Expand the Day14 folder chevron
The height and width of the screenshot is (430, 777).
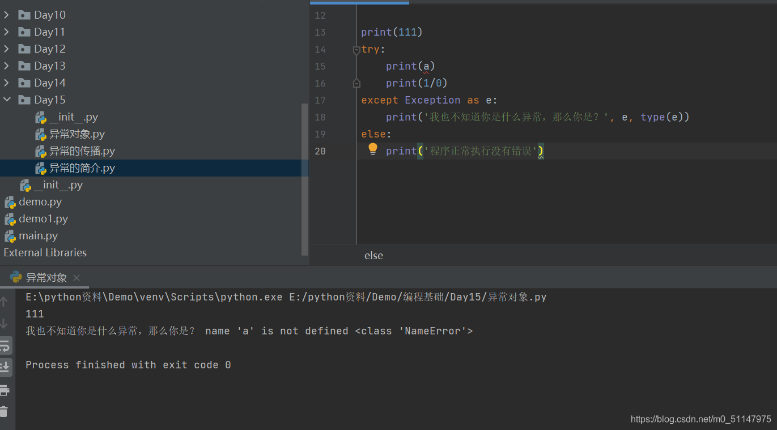7,83
